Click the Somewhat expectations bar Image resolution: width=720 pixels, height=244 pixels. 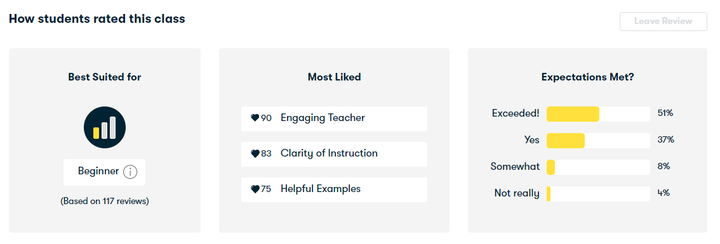(x=598, y=167)
